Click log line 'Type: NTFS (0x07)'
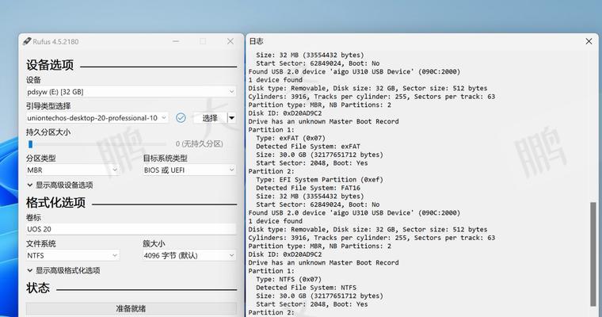Screen dimensions: 602x317 pyautogui.click(x=288, y=279)
